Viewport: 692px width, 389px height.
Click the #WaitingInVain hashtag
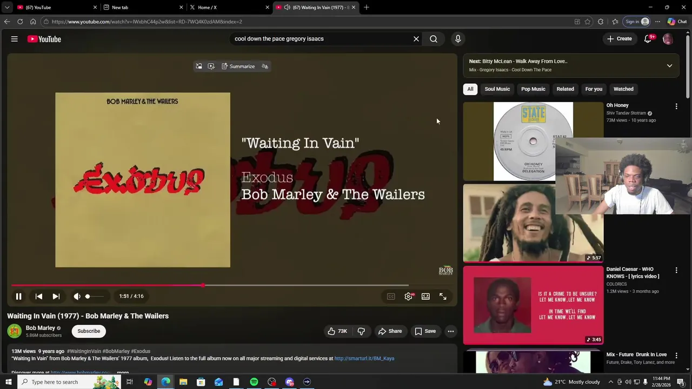84,351
